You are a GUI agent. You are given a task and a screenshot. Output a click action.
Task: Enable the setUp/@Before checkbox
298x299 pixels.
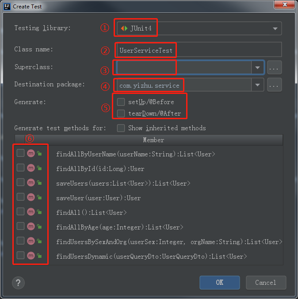121,102
